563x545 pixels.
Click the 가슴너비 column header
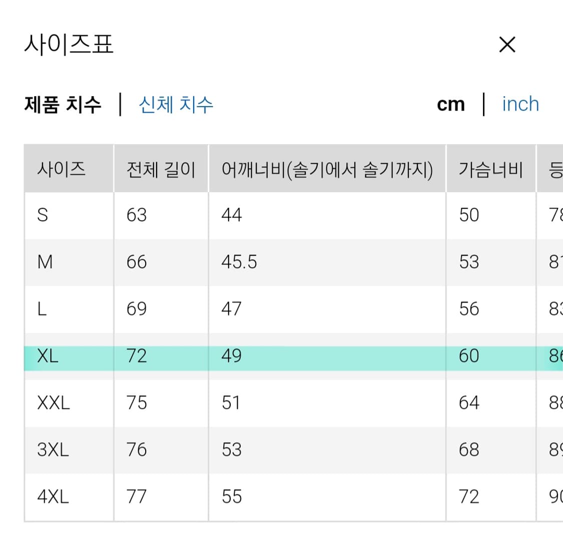[491, 169]
